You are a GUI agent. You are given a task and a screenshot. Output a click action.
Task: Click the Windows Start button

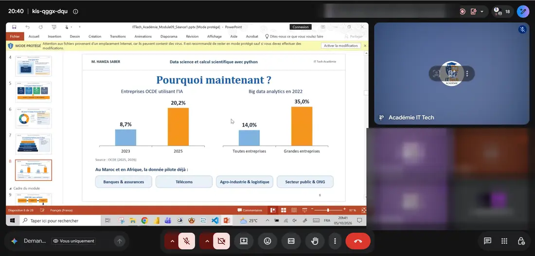[x=13, y=221]
